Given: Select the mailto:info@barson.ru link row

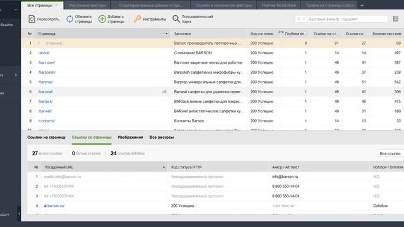Looking at the screenshot, I should click(216, 177).
